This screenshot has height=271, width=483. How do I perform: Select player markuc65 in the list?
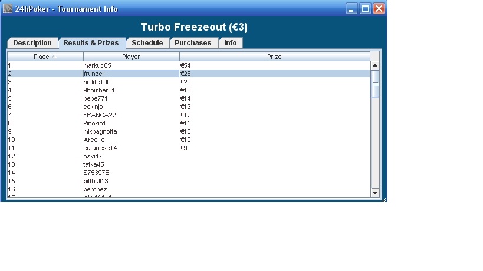point(97,65)
